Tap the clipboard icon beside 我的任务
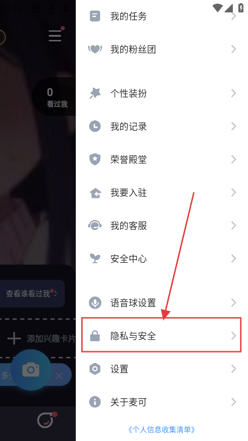248x441 pixels. click(x=95, y=16)
